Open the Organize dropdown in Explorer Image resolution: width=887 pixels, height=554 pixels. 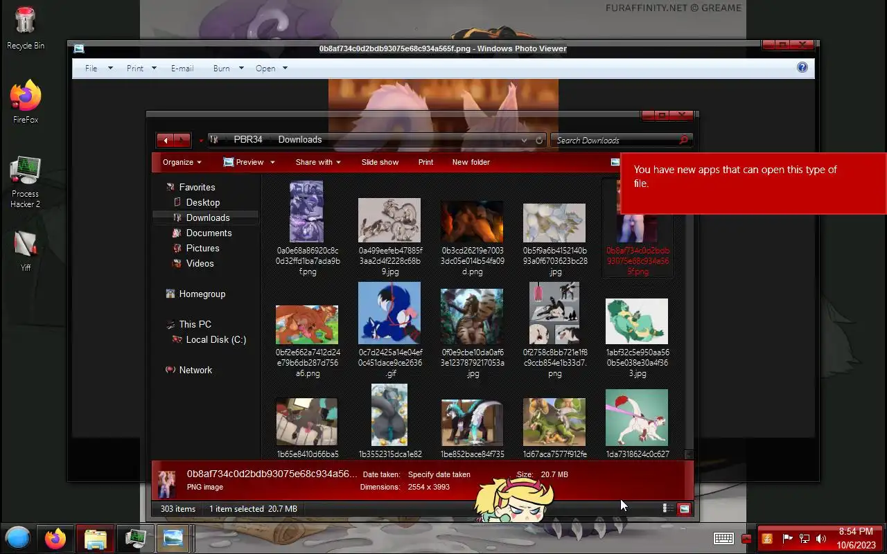coord(182,162)
